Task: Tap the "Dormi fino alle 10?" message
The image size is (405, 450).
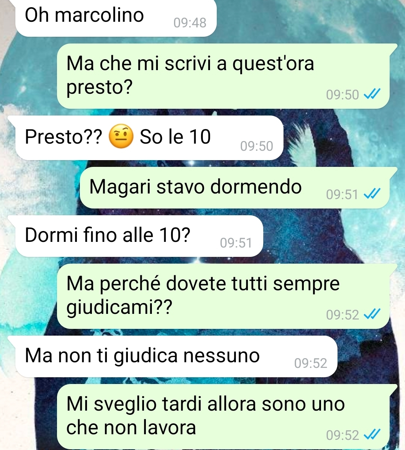Action: [139, 236]
